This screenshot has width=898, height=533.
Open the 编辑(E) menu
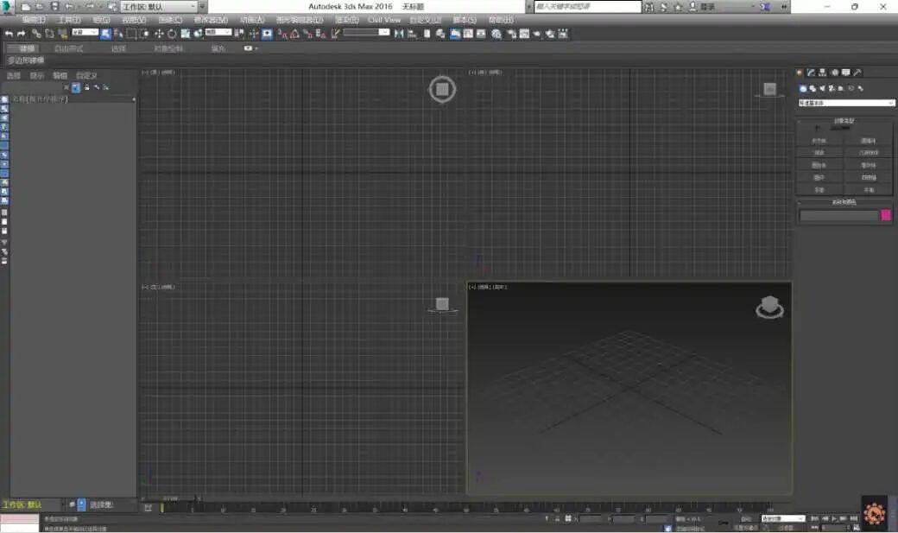pos(34,20)
